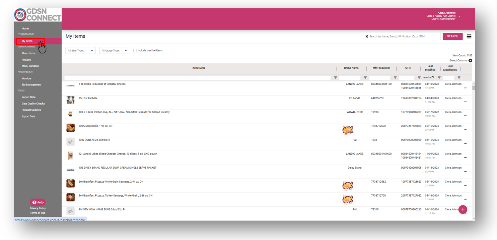Click the GTIN filter text box
Viewport: 497px width, 240px height.
(407, 78)
